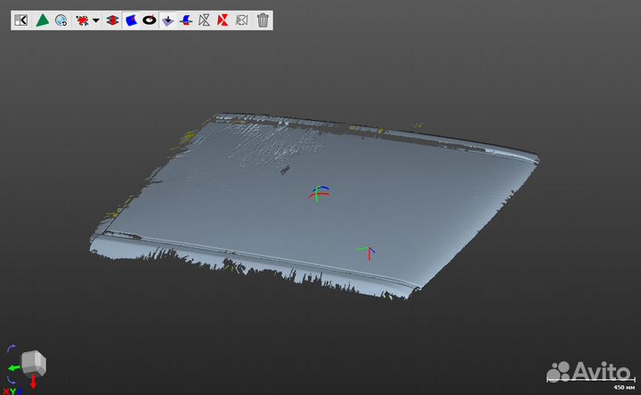
Task: Toggle the blue curved surface tool
Action: click(x=131, y=20)
